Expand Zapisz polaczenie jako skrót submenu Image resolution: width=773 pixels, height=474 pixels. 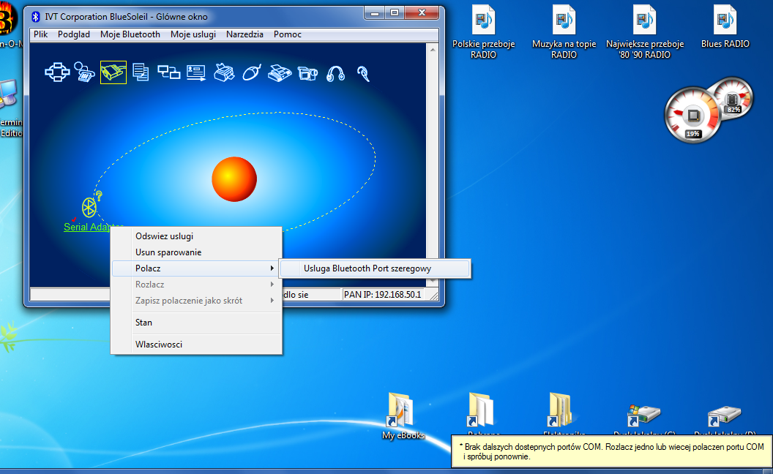pyautogui.click(x=197, y=301)
